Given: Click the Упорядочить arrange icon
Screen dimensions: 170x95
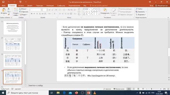Looking at the screenshot, I should point(105,10).
